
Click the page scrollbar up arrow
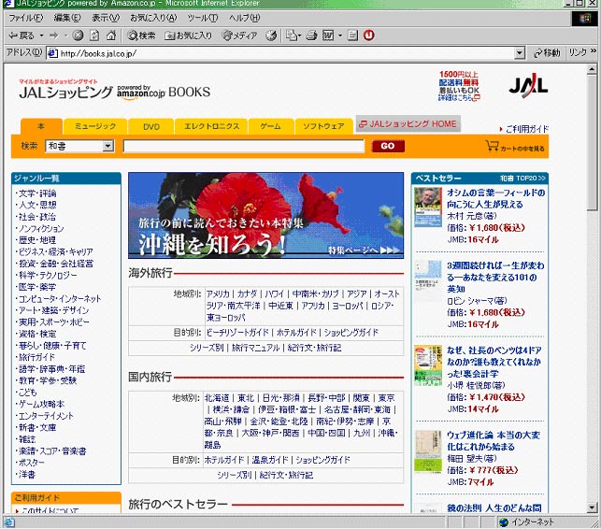(x=592, y=69)
